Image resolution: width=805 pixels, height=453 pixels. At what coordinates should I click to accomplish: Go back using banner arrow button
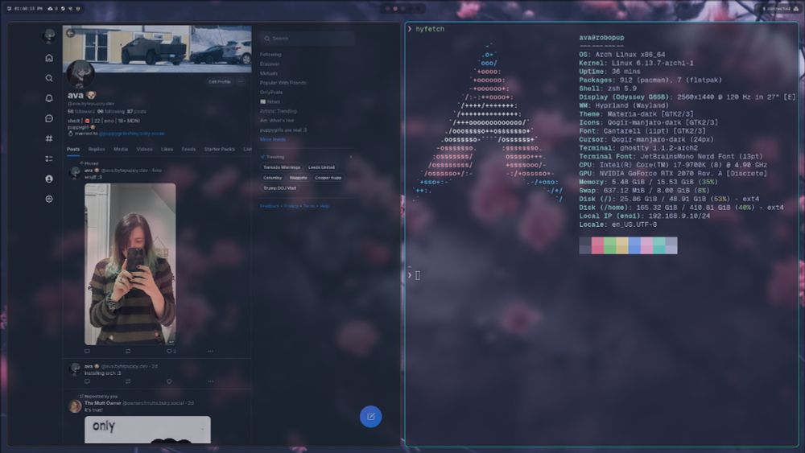coord(71,33)
